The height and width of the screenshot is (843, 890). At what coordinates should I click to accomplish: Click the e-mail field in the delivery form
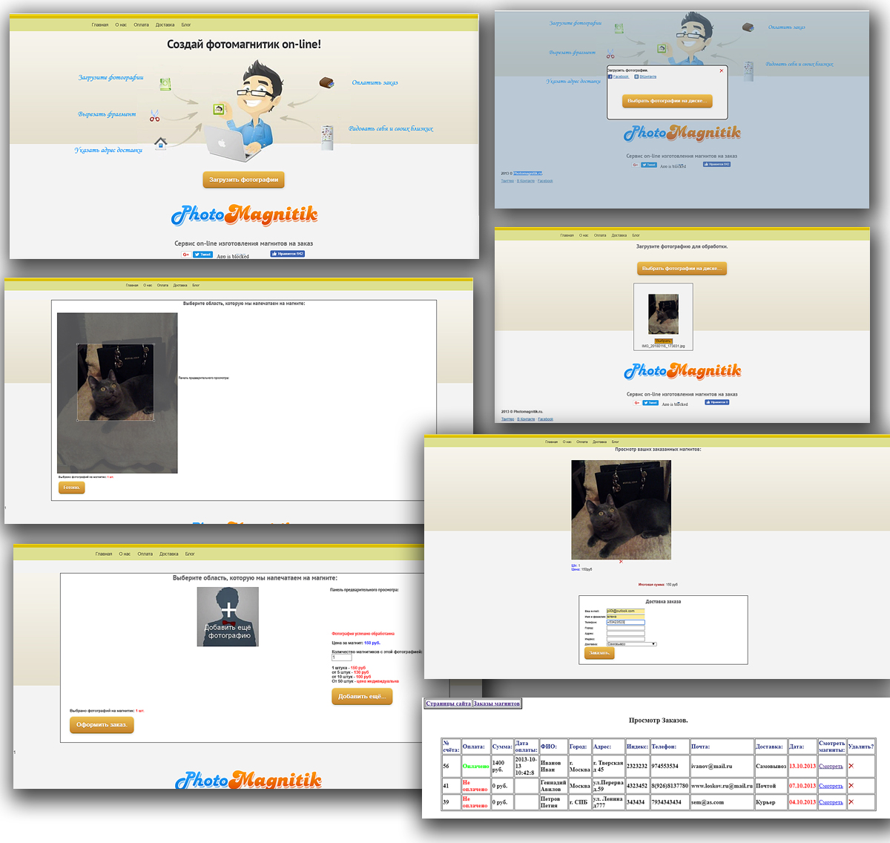coord(625,611)
